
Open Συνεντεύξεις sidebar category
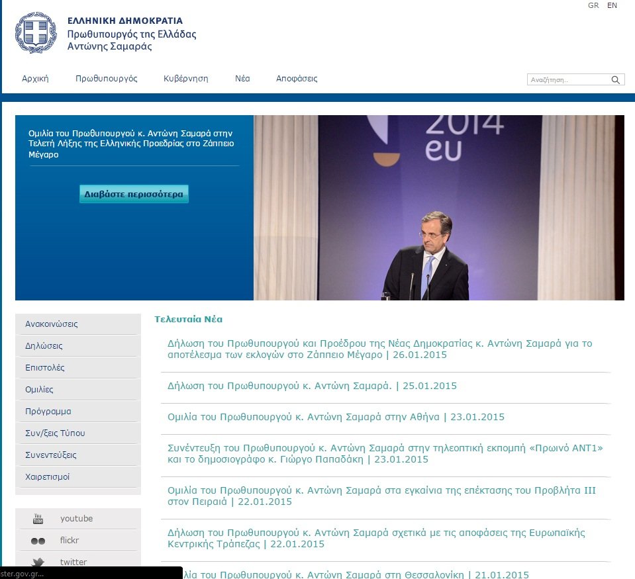[51, 455]
